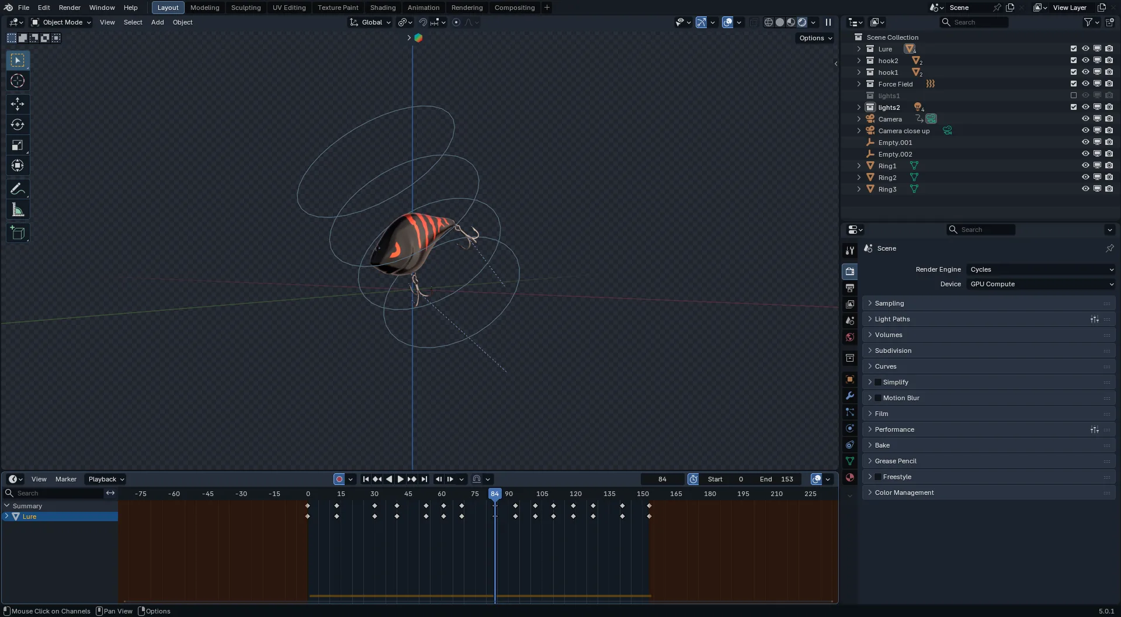Open the Physics properties tab
Viewport: 1121px width, 617px height.
[850, 428]
